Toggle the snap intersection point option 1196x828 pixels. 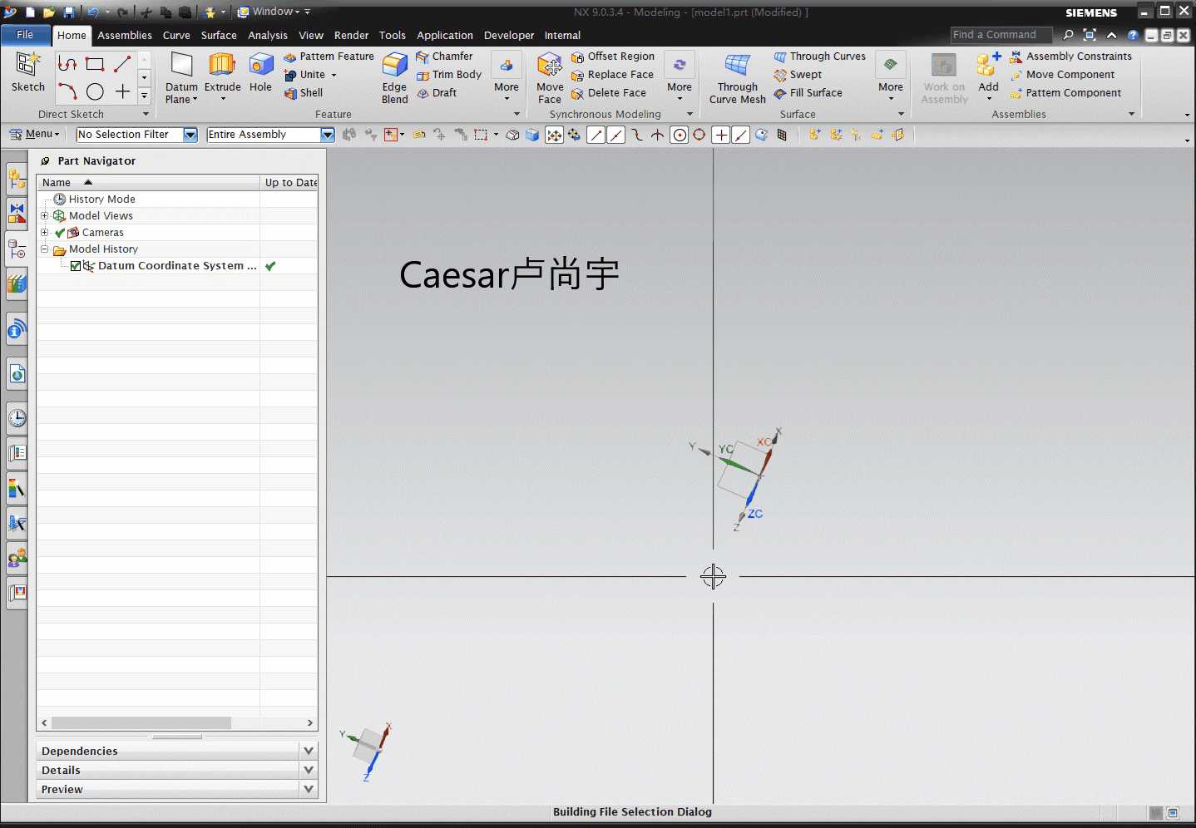click(x=657, y=135)
